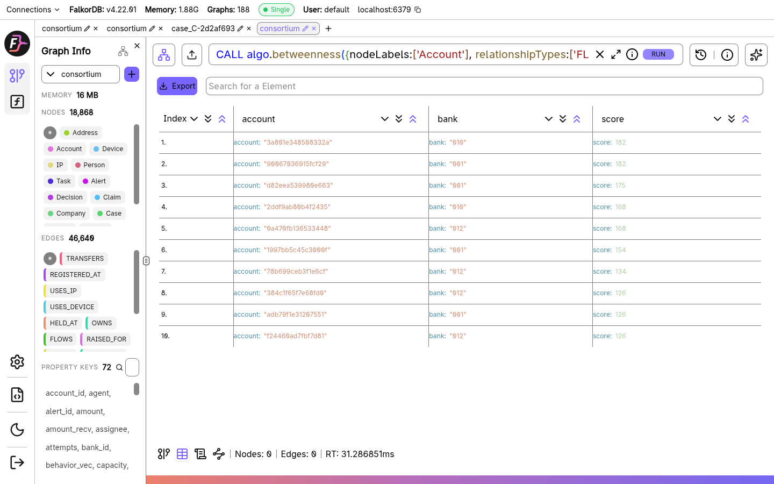Viewport: 774px width, 484px height.
Task: Toggle the Person label filter
Action: coord(90,165)
